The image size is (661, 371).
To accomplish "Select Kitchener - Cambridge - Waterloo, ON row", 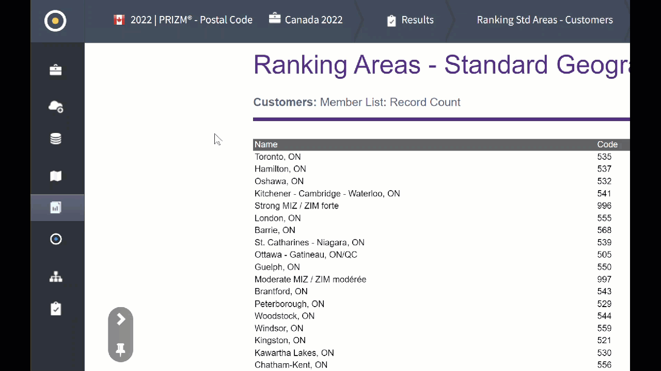I will coord(442,194).
